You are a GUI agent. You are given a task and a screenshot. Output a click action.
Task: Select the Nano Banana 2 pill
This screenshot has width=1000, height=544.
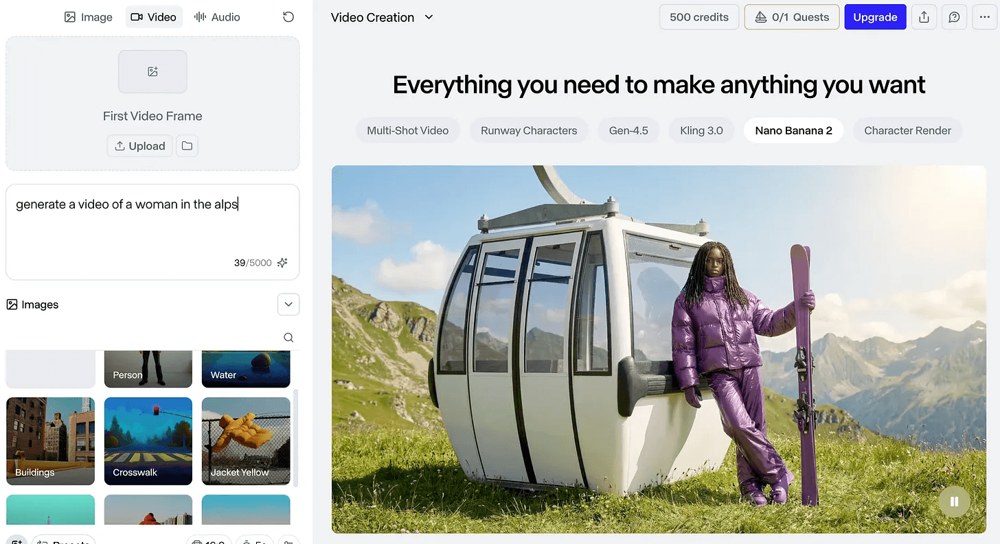(x=793, y=130)
